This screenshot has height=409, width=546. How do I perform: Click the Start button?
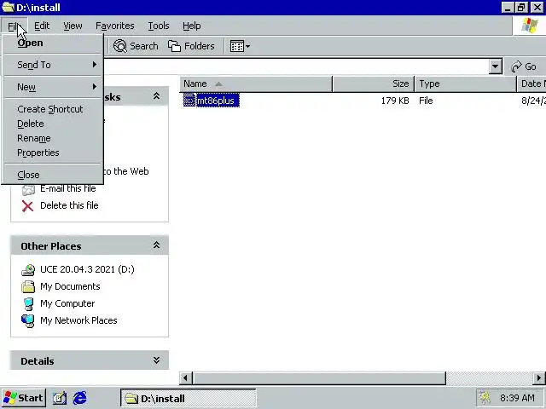pyautogui.click(x=24, y=398)
